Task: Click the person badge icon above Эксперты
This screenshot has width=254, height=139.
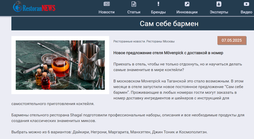Action: (x=219, y=4)
